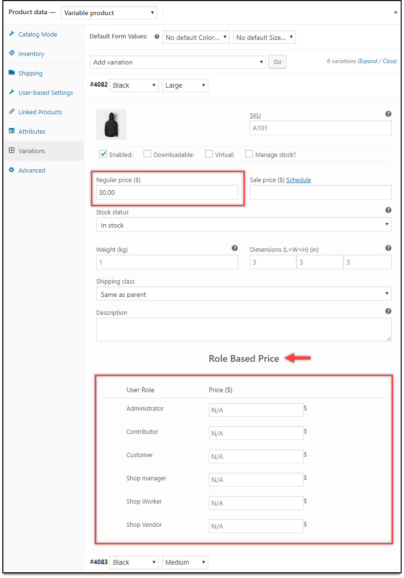Uncheck the Enabled checkbox
Image resolution: width=404 pixels, height=578 pixels.
[x=103, y=154]
